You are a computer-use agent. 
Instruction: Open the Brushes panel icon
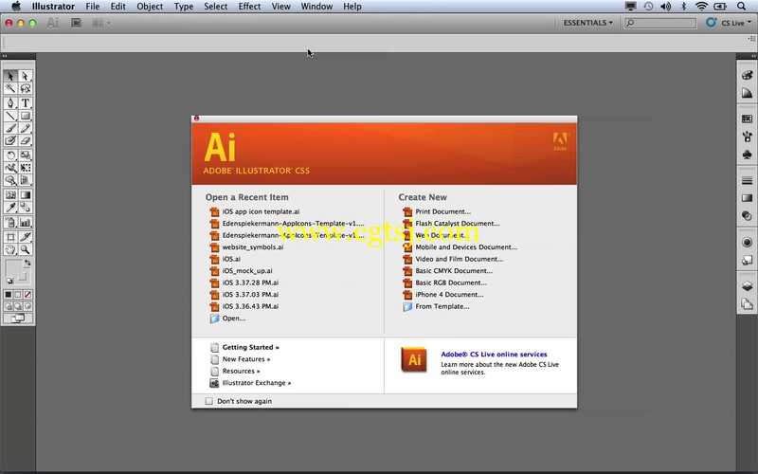(x=747, y=137)
